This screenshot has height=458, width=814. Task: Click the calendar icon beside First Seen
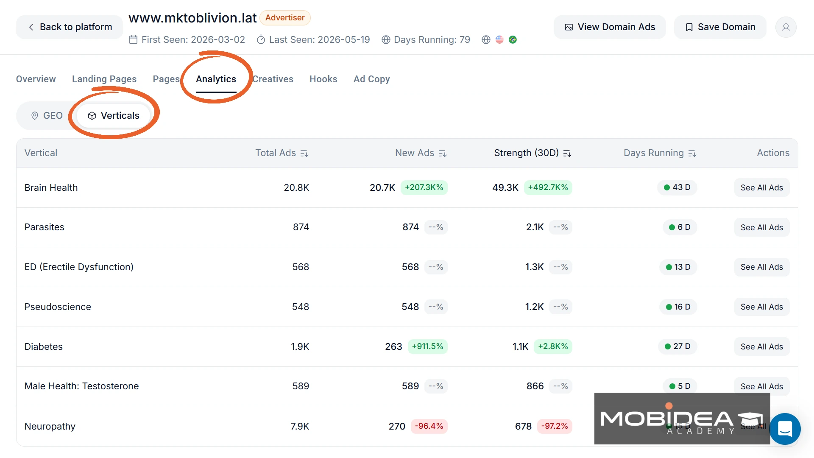(133, 39)
